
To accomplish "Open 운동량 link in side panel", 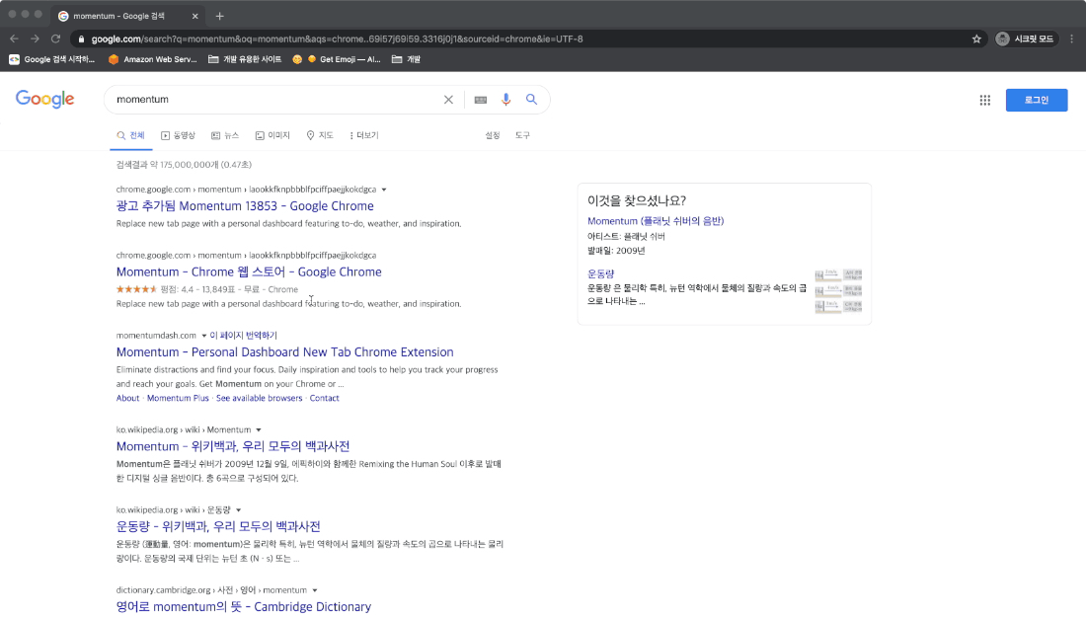I will [x=600, y=273].
